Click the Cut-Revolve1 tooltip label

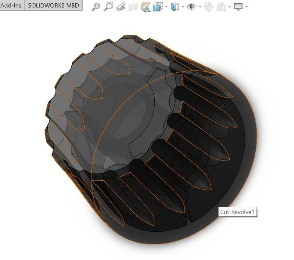(x=237, y=212)
